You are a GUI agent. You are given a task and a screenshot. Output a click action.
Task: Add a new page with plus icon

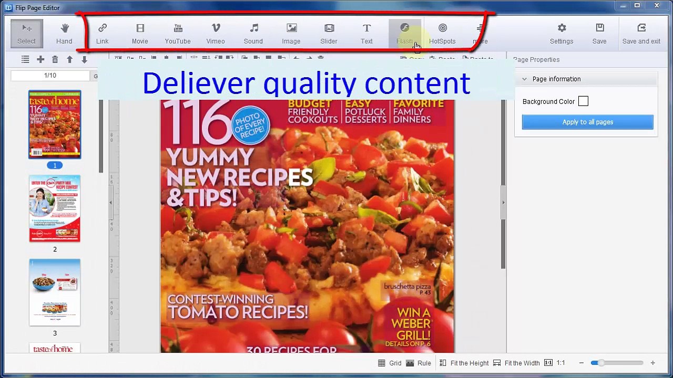(40, 60)
